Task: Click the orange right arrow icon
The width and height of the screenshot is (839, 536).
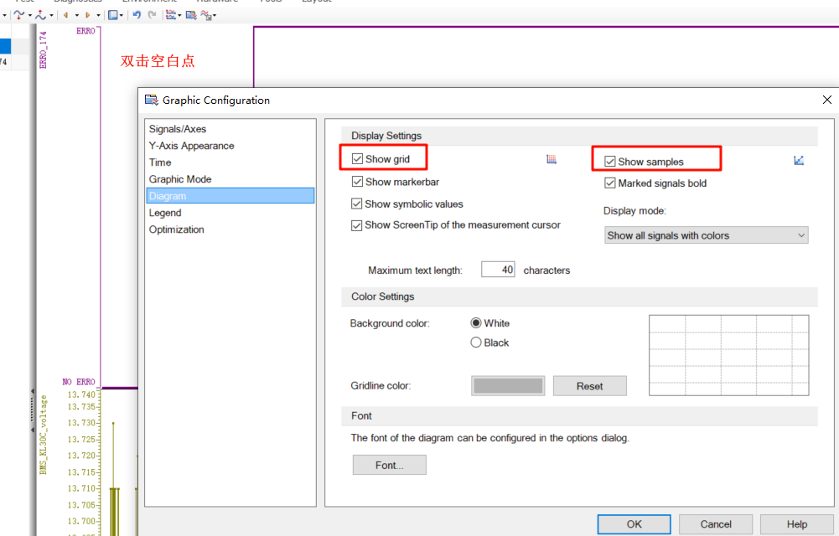Action: (88, 15)
